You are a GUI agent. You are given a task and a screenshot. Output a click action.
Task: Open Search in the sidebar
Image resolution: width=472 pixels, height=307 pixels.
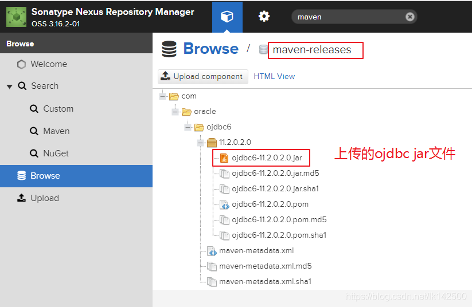[x=45, y=86]
